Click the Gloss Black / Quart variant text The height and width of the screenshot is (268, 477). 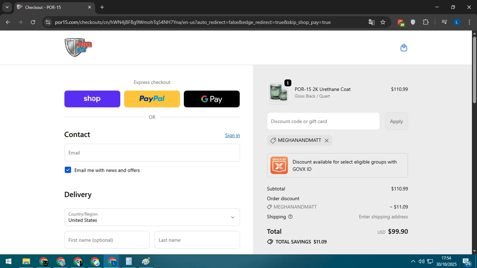click(x=312, y=96)
